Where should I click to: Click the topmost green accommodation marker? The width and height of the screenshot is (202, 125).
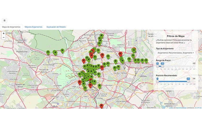coord(102,36)
